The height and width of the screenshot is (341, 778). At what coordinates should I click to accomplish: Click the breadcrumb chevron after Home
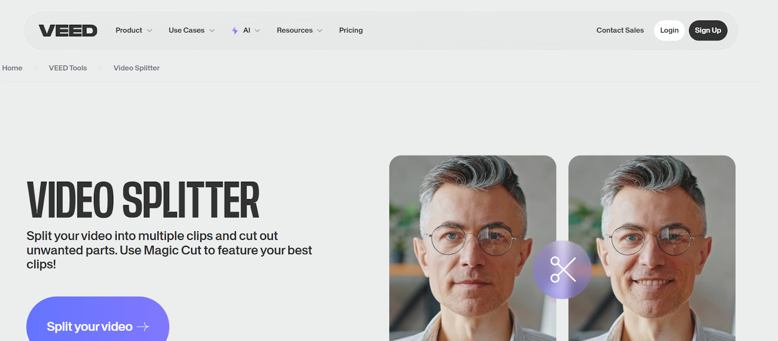pyautogui.click(x=35, y=68)
